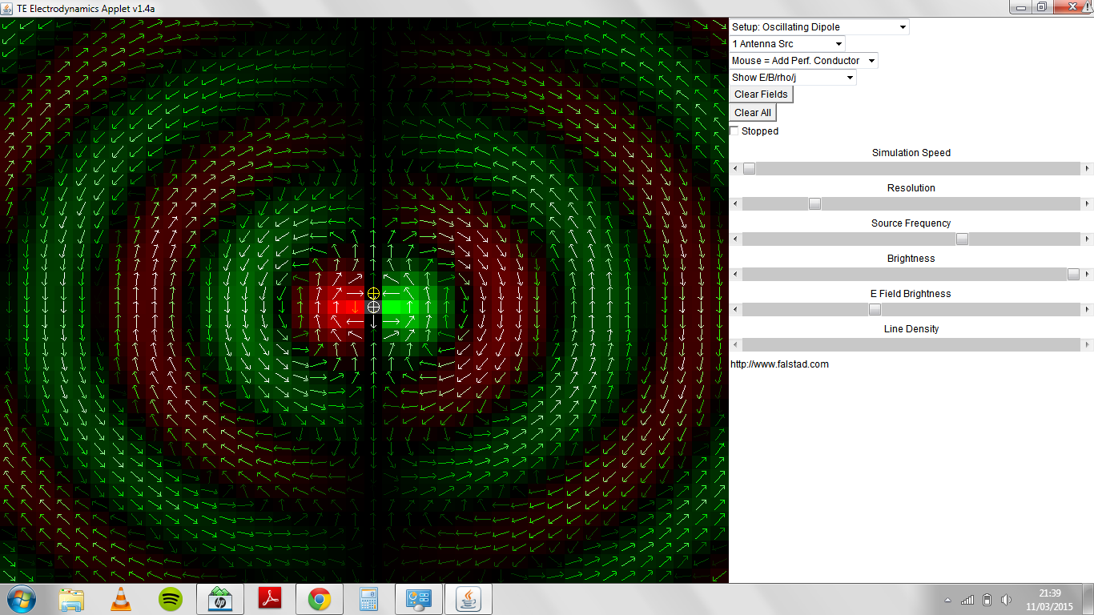This screenshot has width=1094, height=615.
Task: Click Brightness slider left arrow
Action: pos(735,275)
